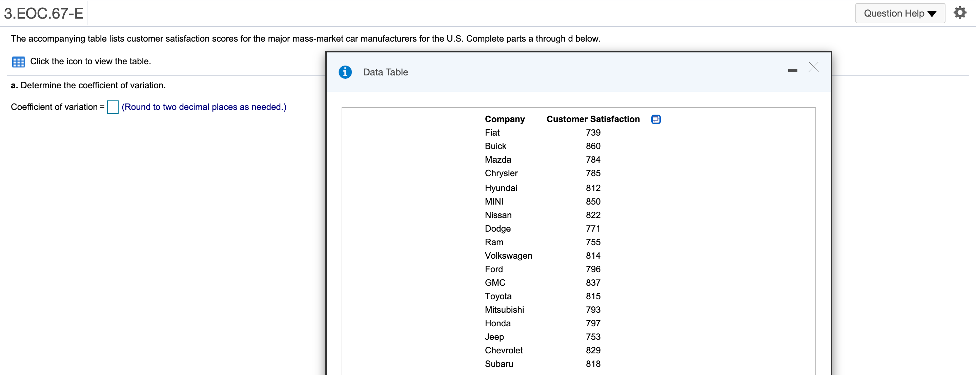
Task: Click the Company column header
Action: point(504,119)
